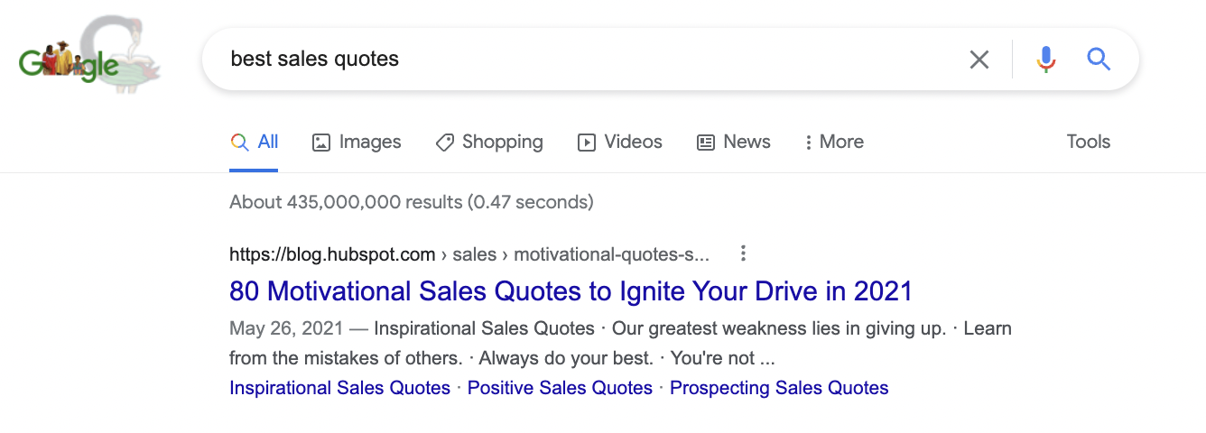Open the three-dot menu beside the HubSpot URL
Image resolution: width=1206 pixels, height=433 pixels.
[743, 253]
